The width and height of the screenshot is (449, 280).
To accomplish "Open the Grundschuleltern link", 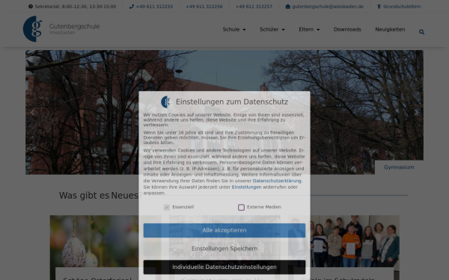I will click(402, 7).
